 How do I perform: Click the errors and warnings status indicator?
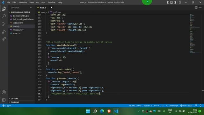coord(6,106)
